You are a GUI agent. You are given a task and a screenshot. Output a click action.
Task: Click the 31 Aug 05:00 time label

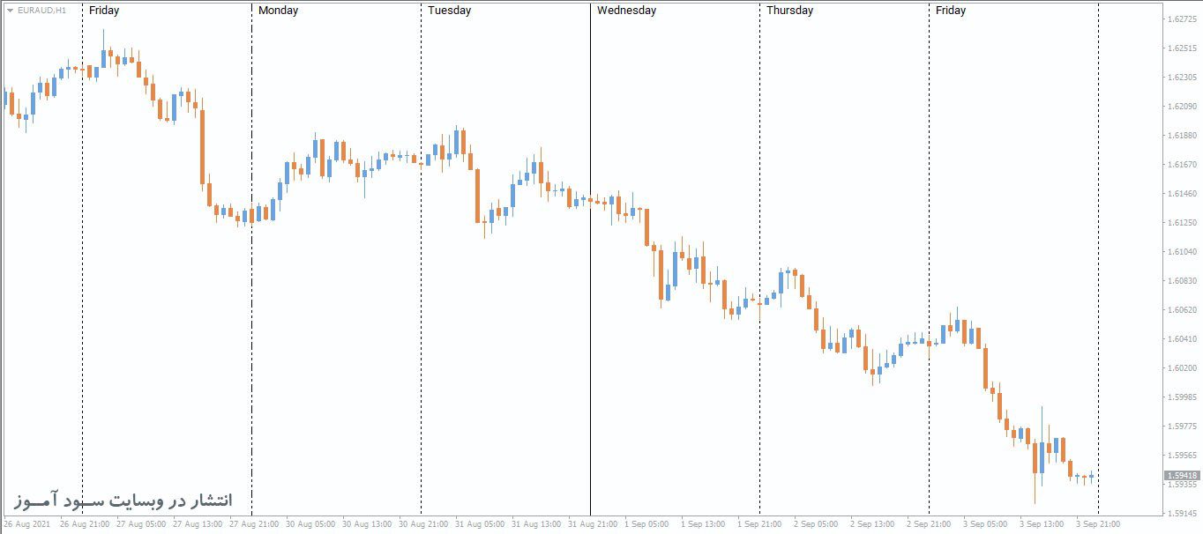click(x=481, y=523)
